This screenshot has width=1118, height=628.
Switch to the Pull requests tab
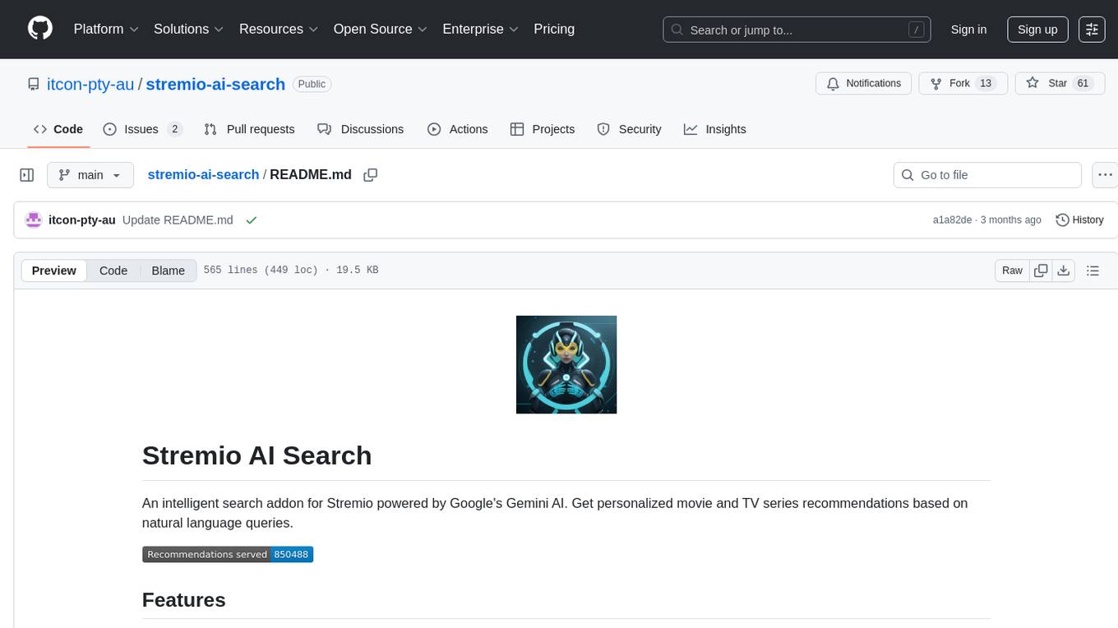pos(249,129)
